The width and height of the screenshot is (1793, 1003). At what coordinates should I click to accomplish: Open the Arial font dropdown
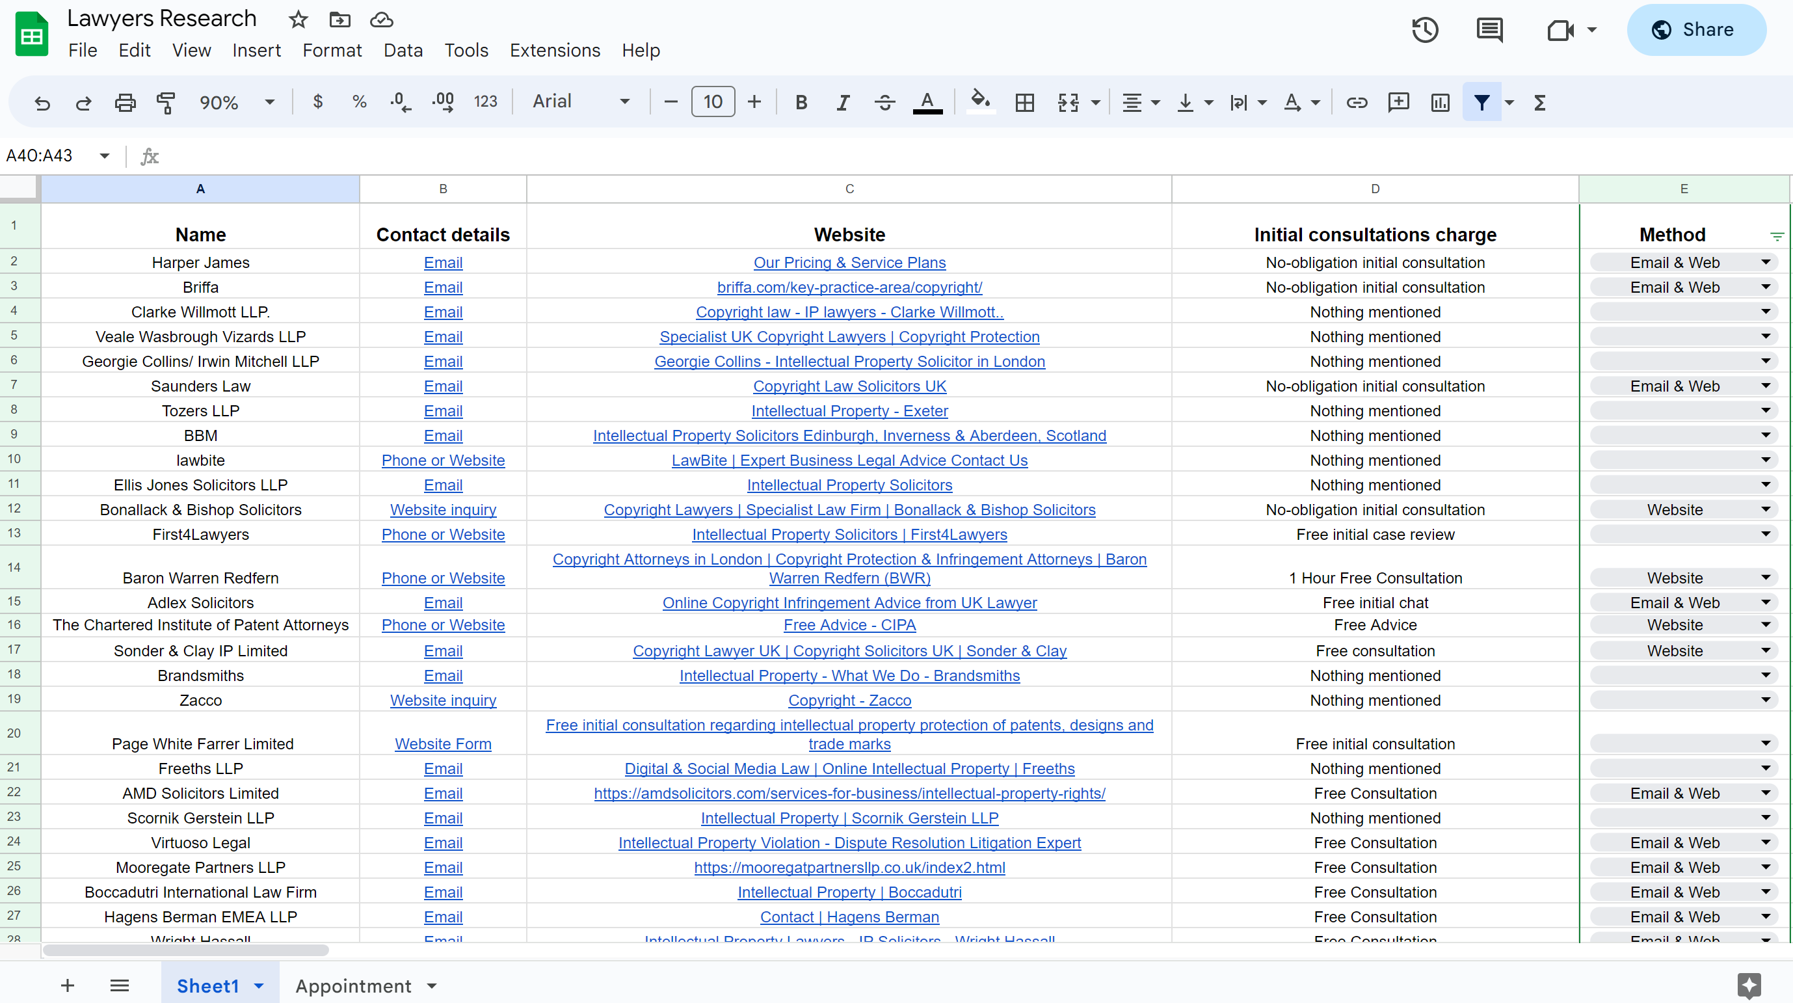pos(581,101)
